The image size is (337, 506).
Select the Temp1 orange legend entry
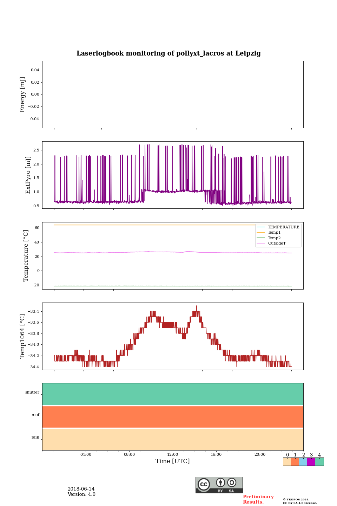[274, 233]
